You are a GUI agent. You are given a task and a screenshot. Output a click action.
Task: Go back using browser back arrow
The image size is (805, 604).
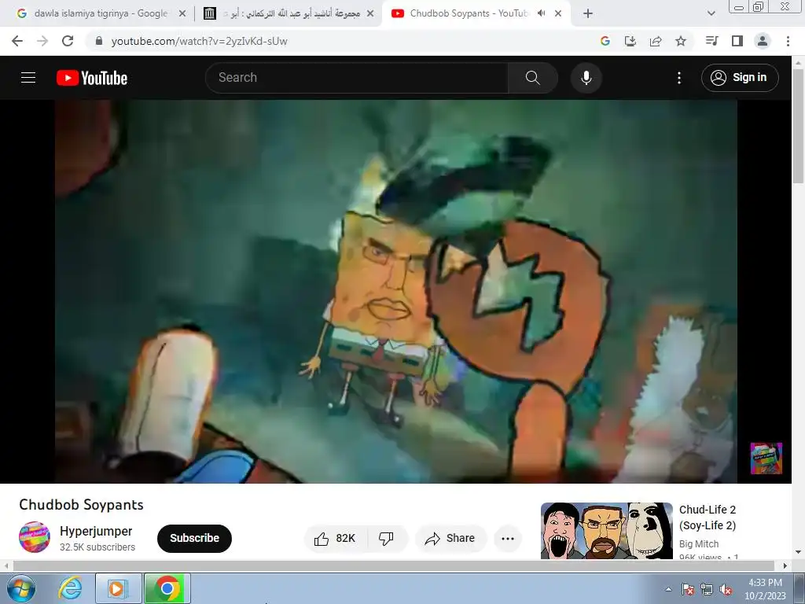[17, 41]
